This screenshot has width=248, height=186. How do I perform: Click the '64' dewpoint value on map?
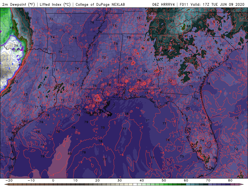[x=188, y=26]
